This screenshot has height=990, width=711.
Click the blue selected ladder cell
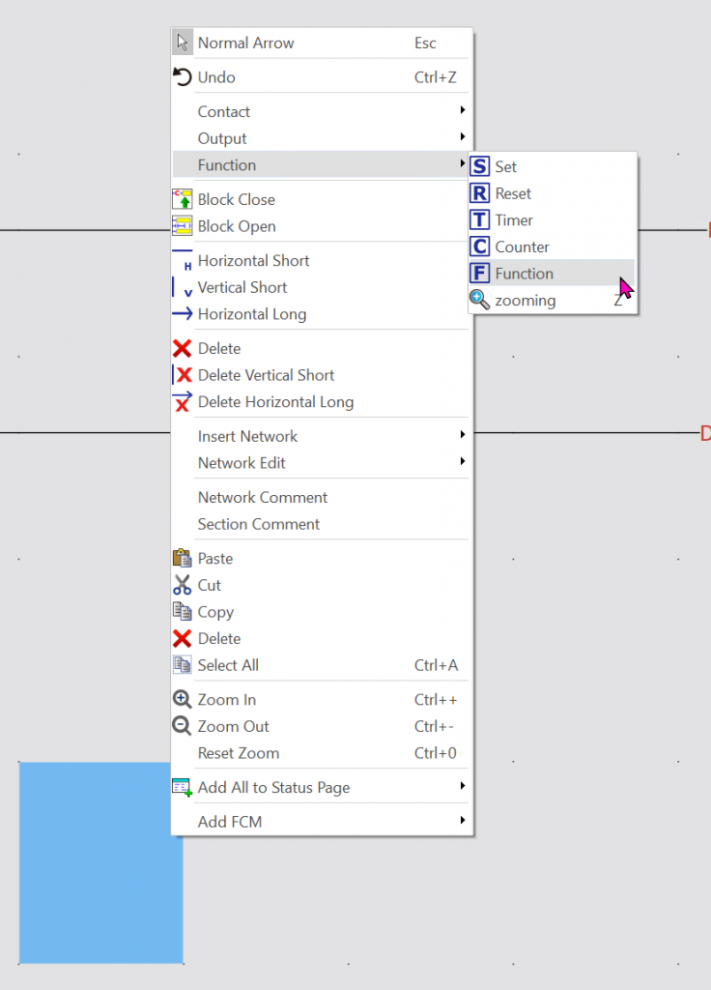pos(100,862)
